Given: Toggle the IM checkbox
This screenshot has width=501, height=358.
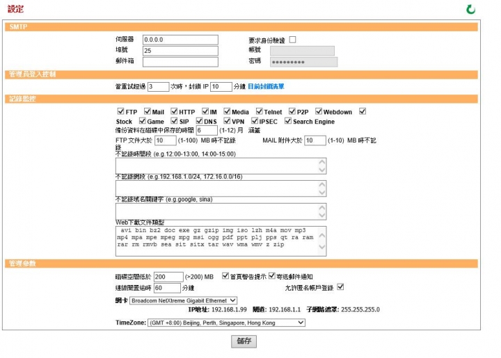Looking at the screenshot, I should (205, 111).
